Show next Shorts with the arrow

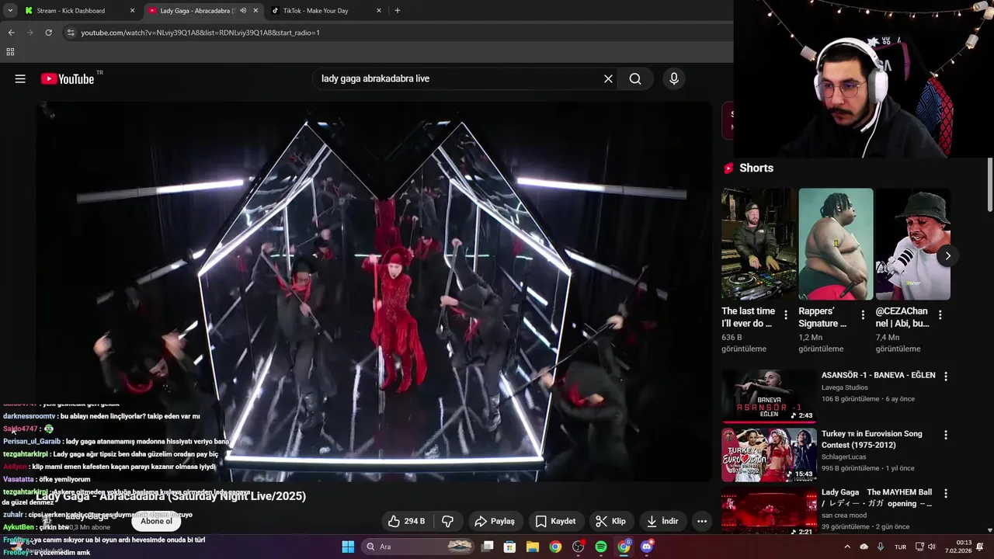point(947,256)
